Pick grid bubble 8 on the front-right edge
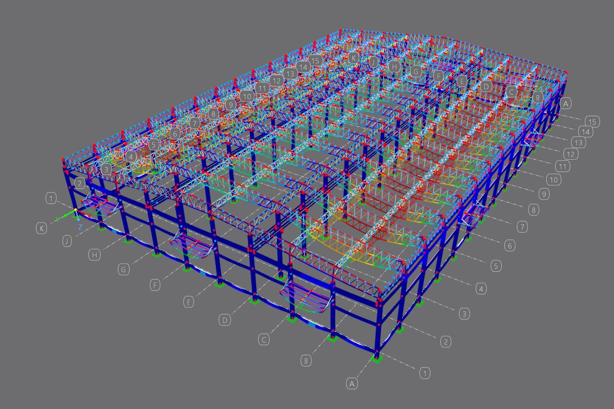Viewport: 614px width, 409px height. [534, 209]
